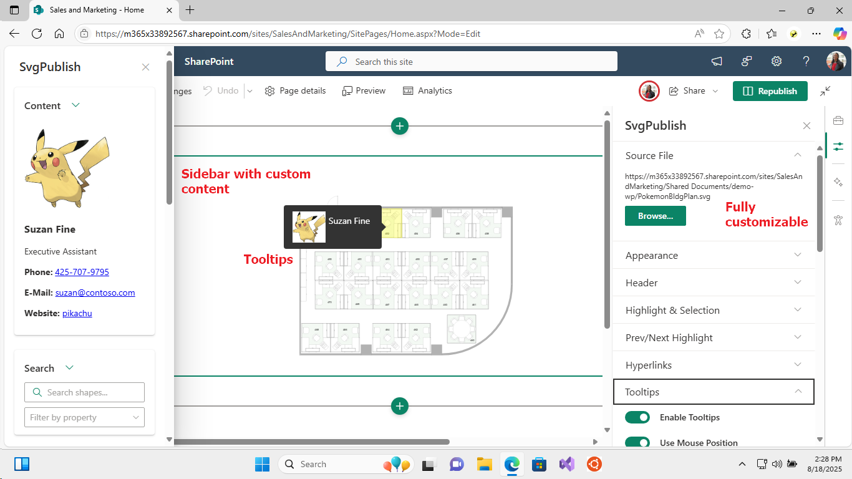This screenshot has width=852, height=479.
Task: Expand the Highlight & Selection section
Action: [x=714, y=310]
